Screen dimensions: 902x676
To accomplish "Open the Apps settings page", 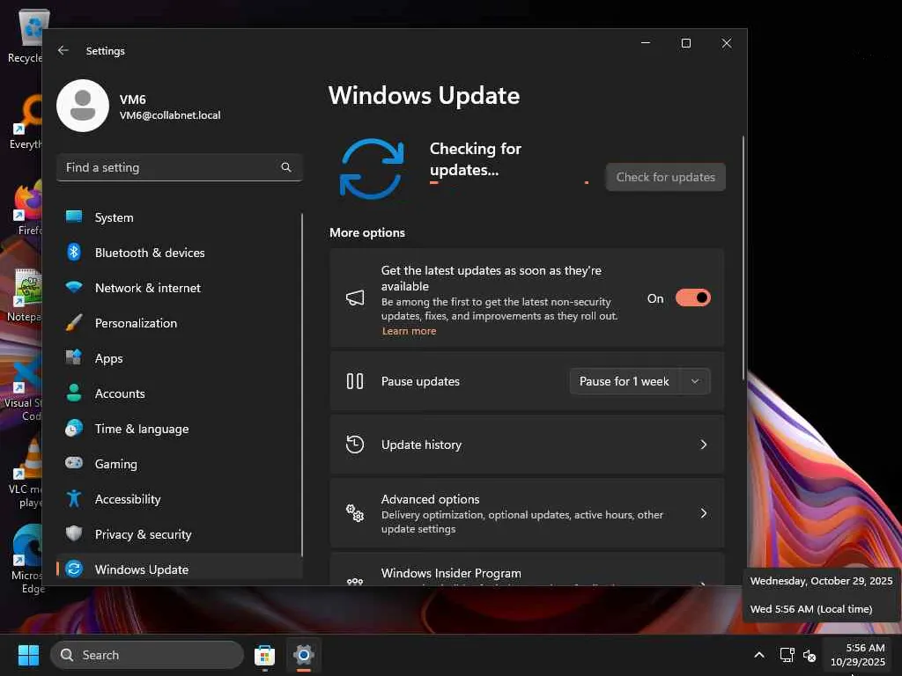I will point(179,358).
